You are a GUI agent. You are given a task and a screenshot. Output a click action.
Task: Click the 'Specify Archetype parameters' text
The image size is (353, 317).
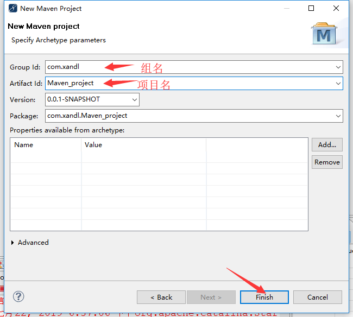(x=59, y=40)
